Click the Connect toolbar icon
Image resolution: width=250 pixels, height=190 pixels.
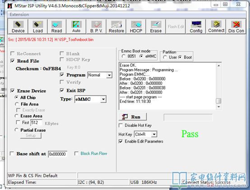click(216, 27)
